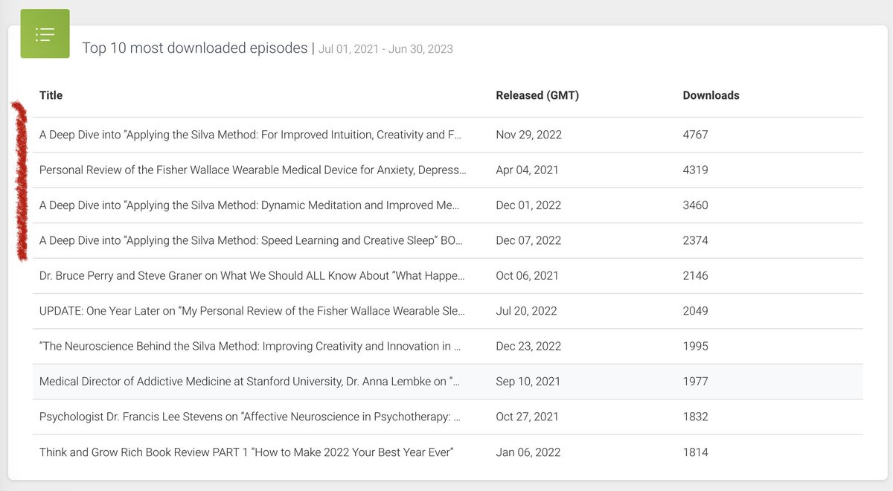Image resolution: width=893 pixels, height=491 pixels.
Task: Click download count 2146
Action: tap(695, 276)
